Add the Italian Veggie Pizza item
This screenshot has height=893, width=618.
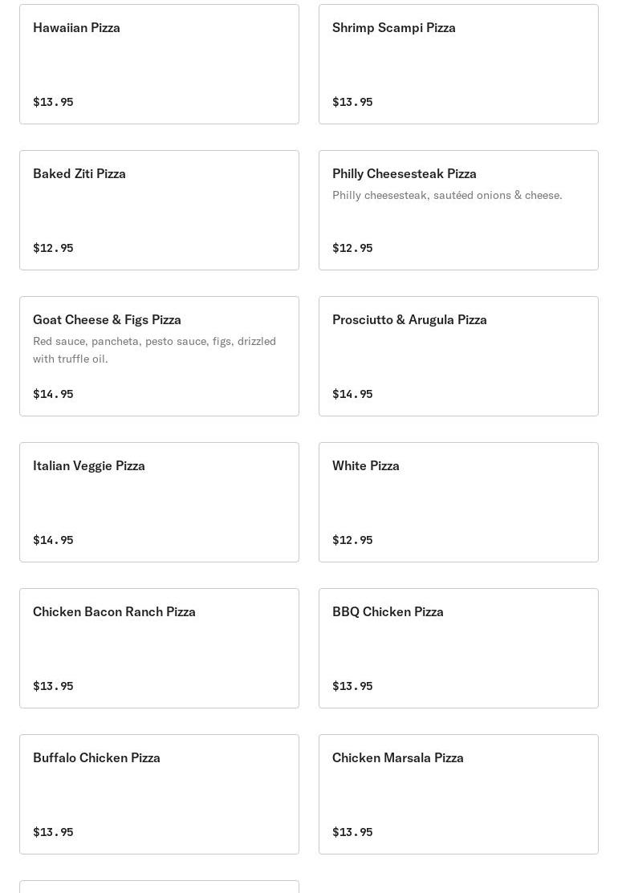(159, 502)
